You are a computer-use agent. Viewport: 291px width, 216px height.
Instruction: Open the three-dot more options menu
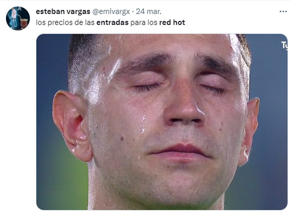[283, 11]
